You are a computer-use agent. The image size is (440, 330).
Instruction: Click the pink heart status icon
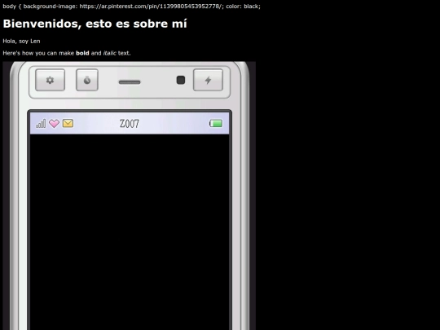(x=54, y=124)
